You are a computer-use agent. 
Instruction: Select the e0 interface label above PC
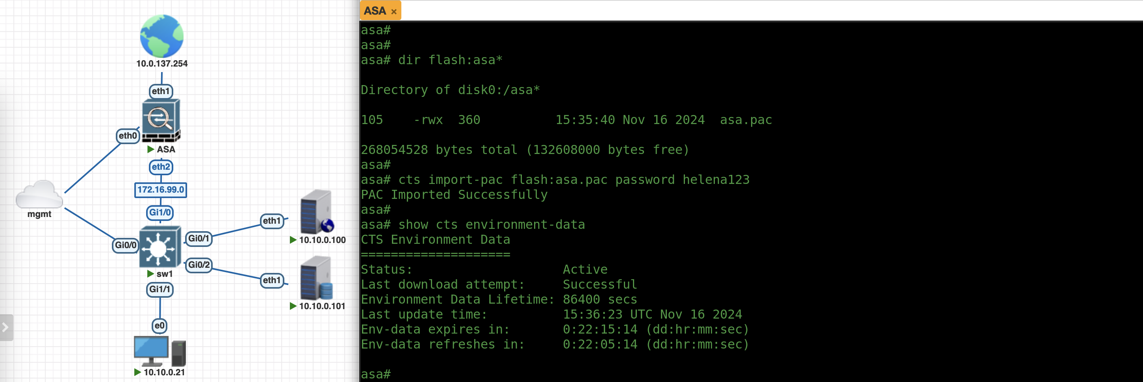pos(159,326)
